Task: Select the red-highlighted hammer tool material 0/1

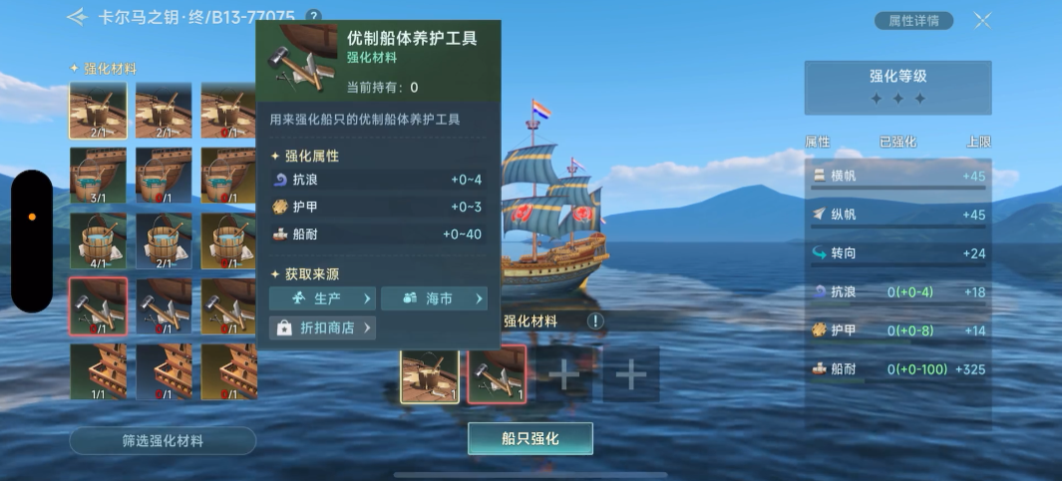Action: [98, 306]
